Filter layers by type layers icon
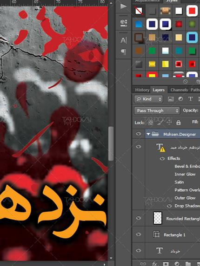Viewport: 200px width, 266px height. coord(191,99)
